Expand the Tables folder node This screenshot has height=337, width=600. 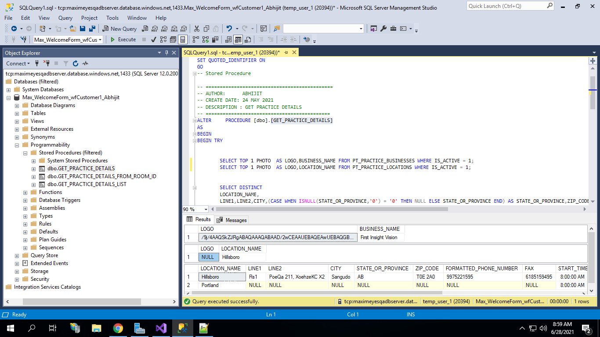coord(17,113)
